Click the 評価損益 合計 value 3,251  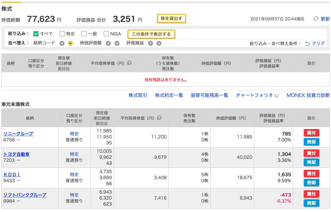pos(124,19)
